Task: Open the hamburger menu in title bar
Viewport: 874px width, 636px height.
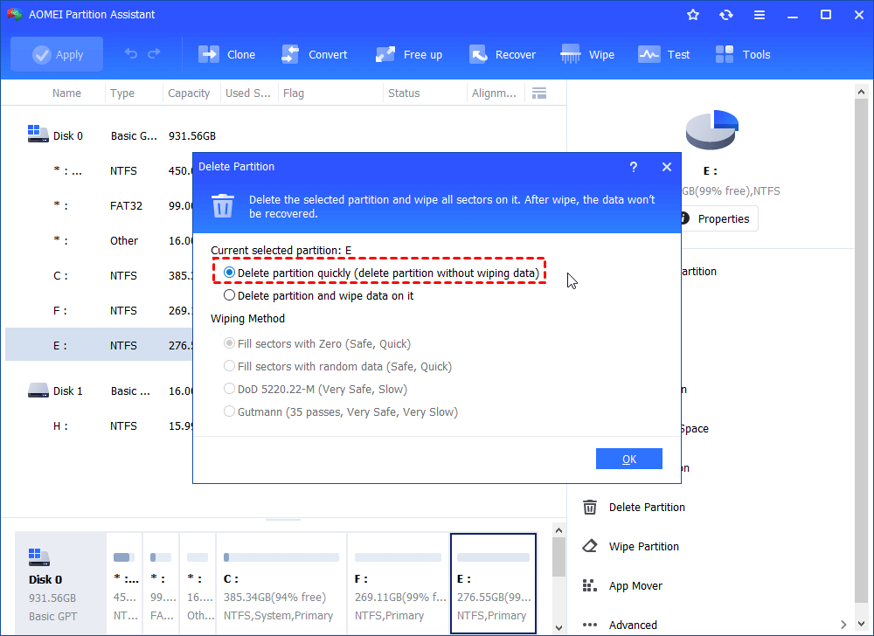Action: 760,15
